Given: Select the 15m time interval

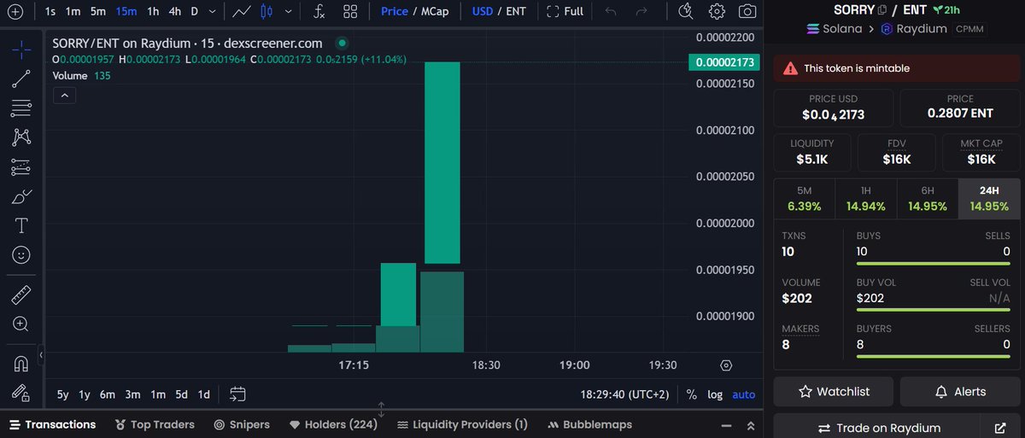Looking at the screenshot, I should click(x=126, y=12).
